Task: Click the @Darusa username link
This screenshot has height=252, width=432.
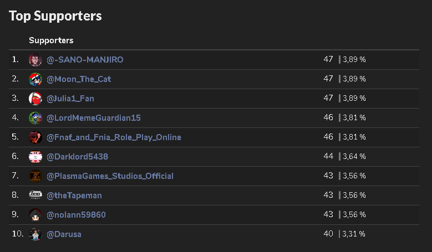Action: click(64, 234)
